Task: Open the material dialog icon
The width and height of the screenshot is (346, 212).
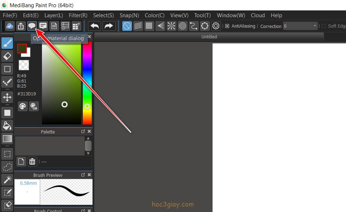Action: (32, 26)
